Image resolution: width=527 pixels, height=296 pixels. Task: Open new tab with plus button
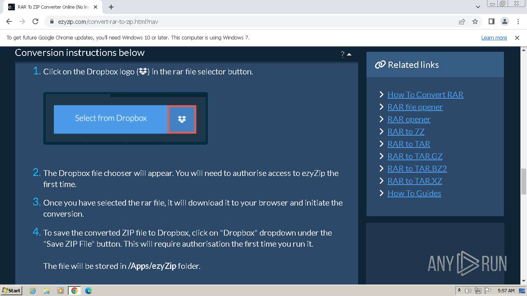[111, 7]
